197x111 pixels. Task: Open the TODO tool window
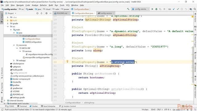pos(10,106)
